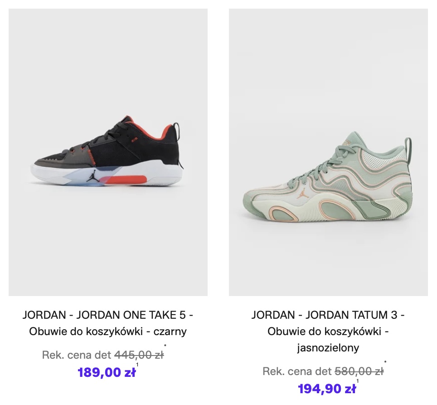Viewport: 437px width, 405px height.
Task: Click 'Rek. cena det' label under One Take 5
Action: (77, 355)
